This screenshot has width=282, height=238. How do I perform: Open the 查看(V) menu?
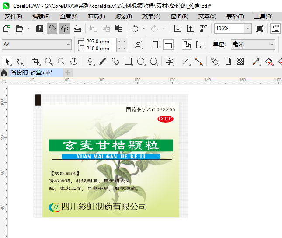(x=69, y=17)
